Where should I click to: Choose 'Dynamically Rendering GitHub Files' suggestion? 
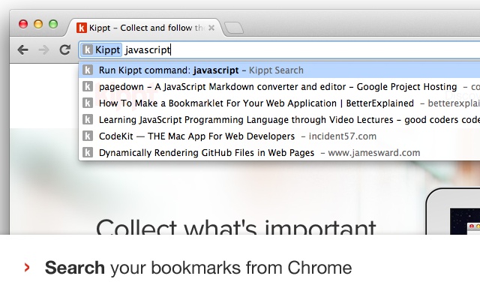click(279, 153)
